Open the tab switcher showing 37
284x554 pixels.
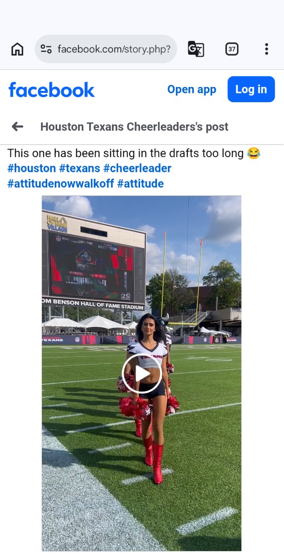[x=232, y=49]
